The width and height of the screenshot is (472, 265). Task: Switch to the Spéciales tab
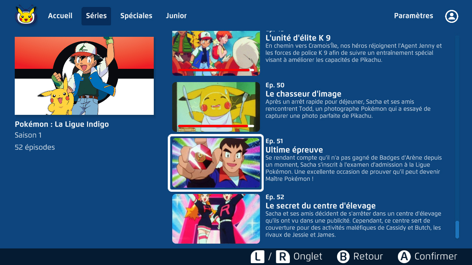[x=136, y=16]
